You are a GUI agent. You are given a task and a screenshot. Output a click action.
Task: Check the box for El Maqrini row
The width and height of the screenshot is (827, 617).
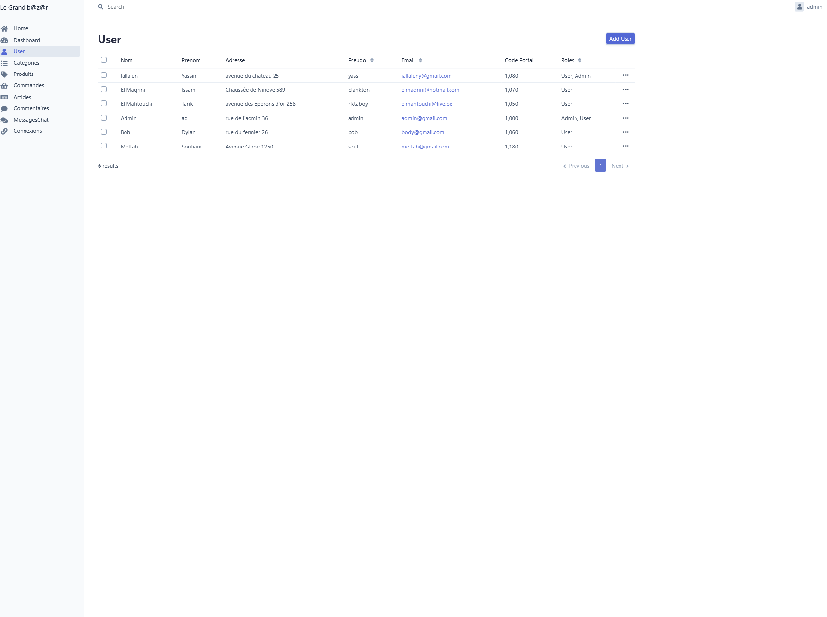pos(104,89)
